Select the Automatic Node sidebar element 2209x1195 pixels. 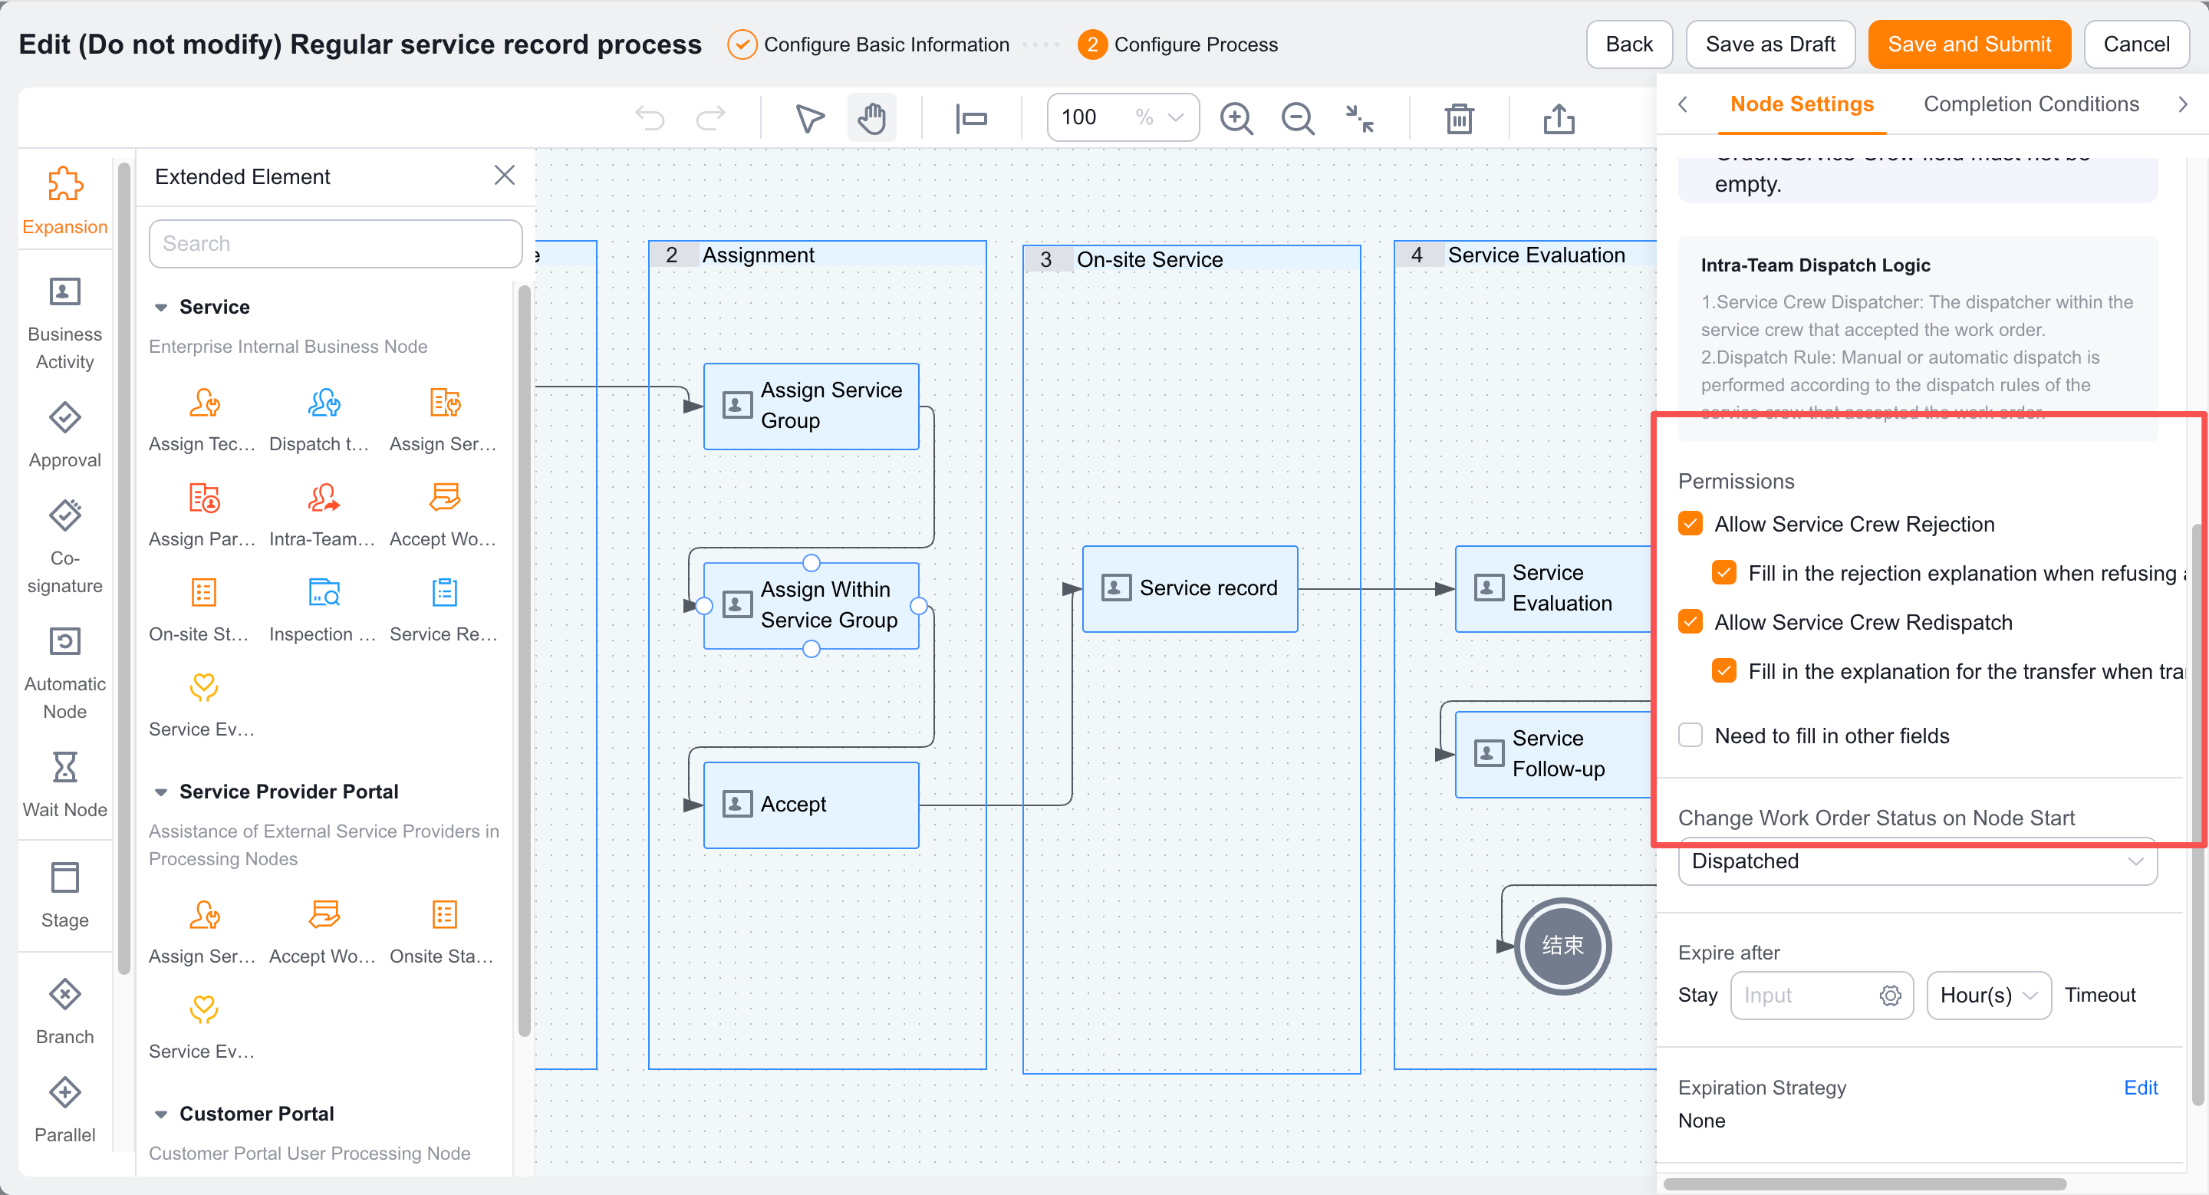pos(65,672)
